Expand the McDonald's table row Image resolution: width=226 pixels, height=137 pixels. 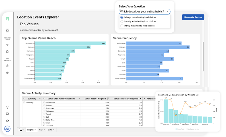pos(44,102)
